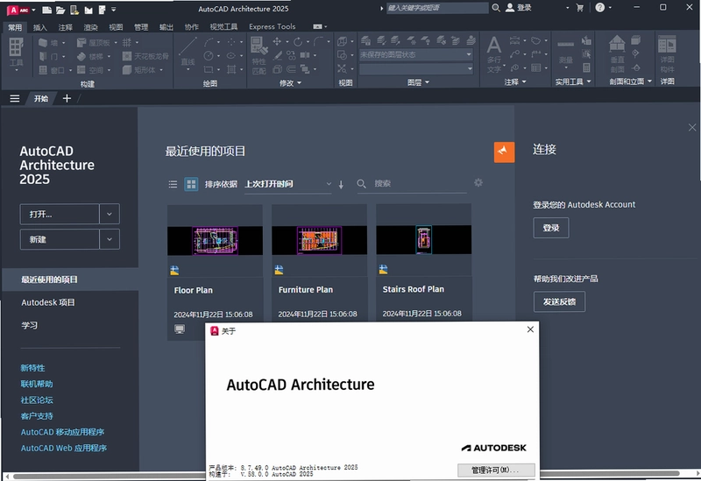Click the orange announcement megaphone icon
701x481 pixels.
[x=504, y=152]
